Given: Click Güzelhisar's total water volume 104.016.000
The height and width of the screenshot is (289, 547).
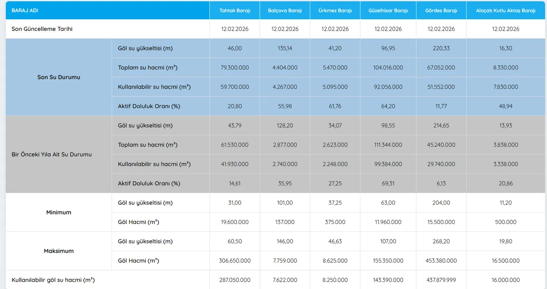Looking at the screenshot, I should click(x=388, y=68).
